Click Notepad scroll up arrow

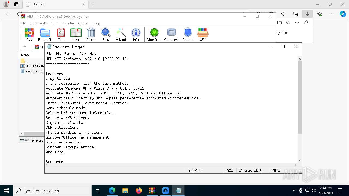[x=300, y=59]
